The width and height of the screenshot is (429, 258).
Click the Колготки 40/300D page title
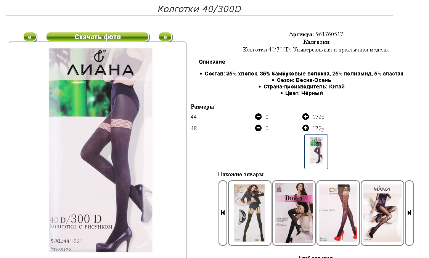(199, 9)
